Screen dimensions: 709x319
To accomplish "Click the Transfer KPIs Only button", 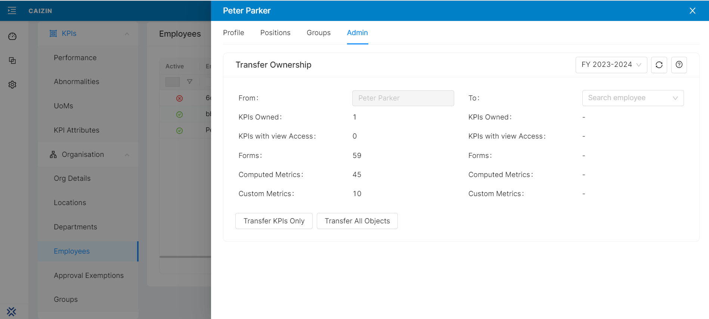I will tap(274, 221).
